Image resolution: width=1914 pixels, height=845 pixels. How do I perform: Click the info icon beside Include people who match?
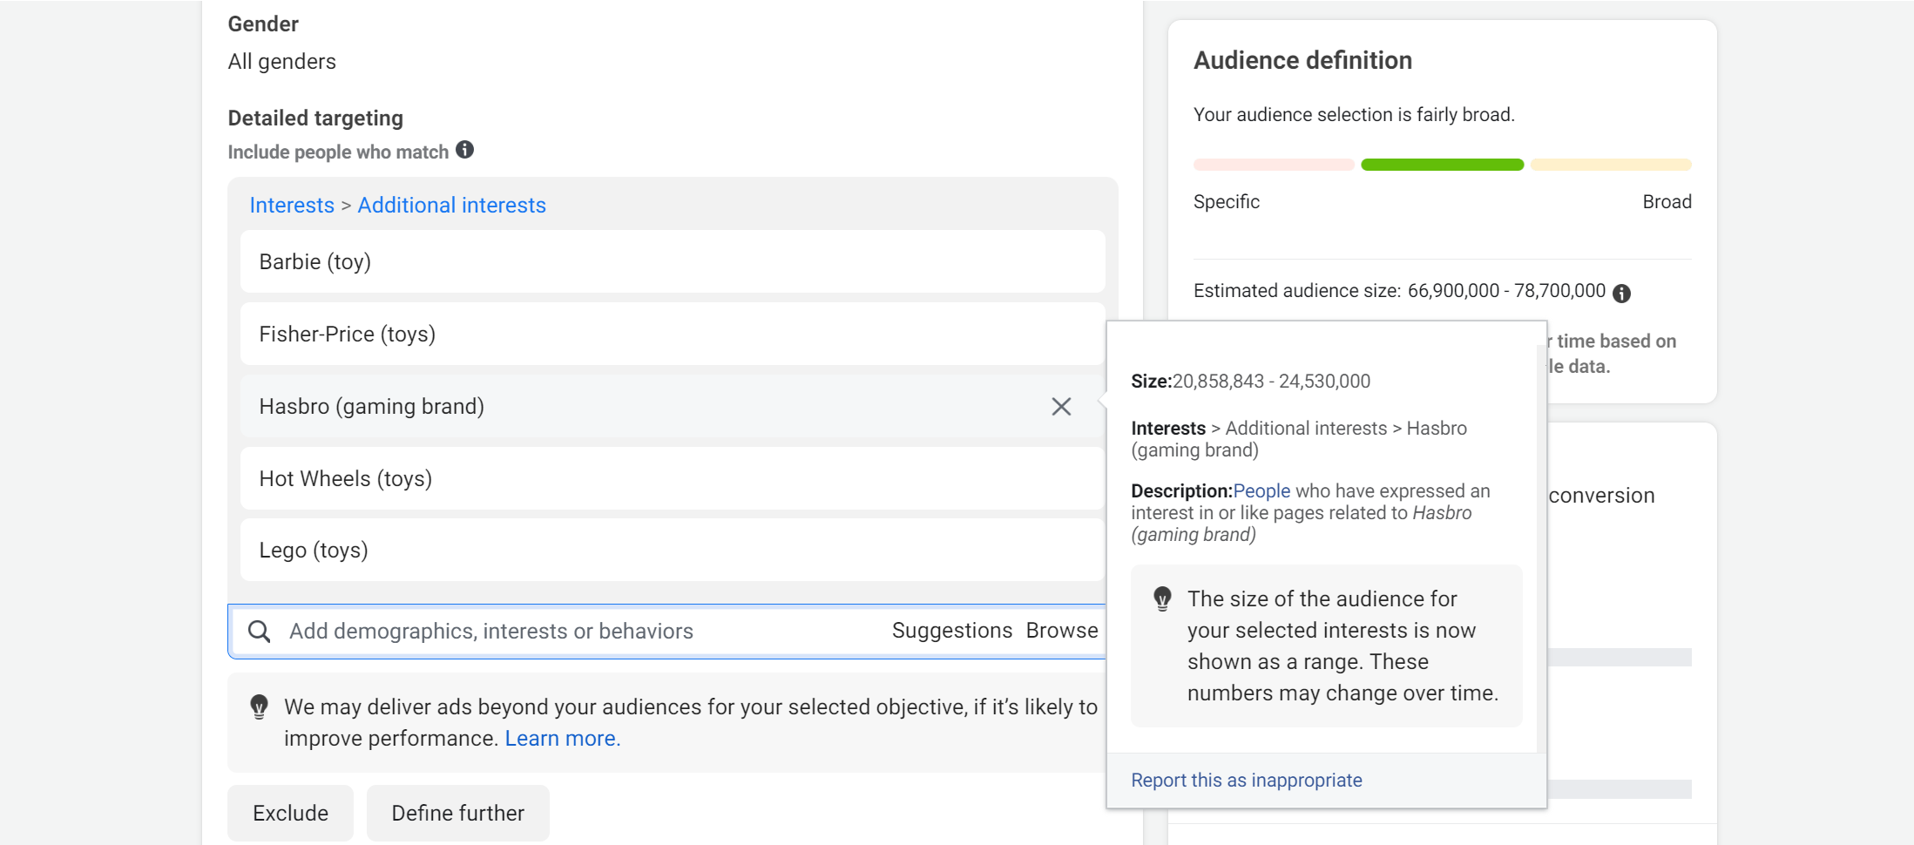pyautogui.click(x=465, y=150)
